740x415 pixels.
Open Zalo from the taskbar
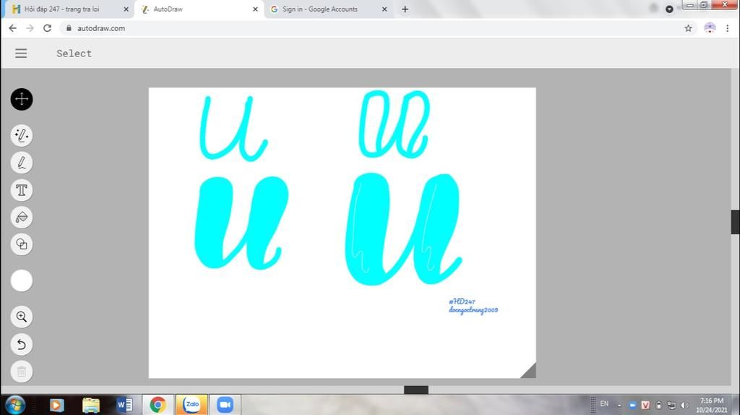(x=192, y=405)
